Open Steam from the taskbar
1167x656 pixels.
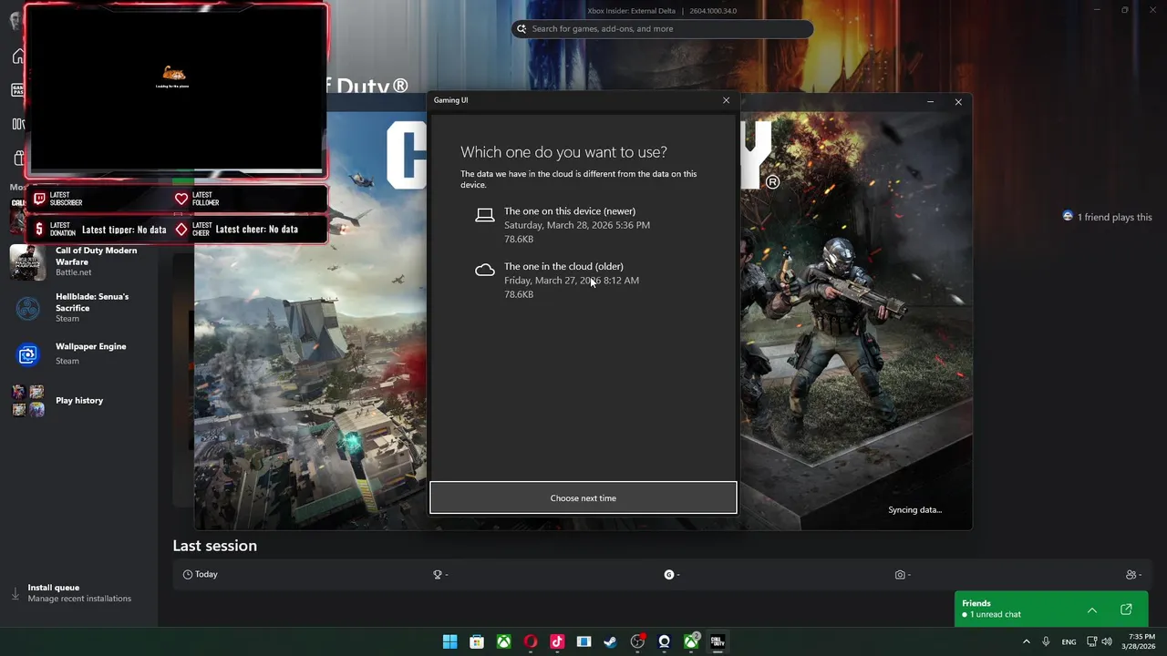pyautogui.click(x=611, y=641)
